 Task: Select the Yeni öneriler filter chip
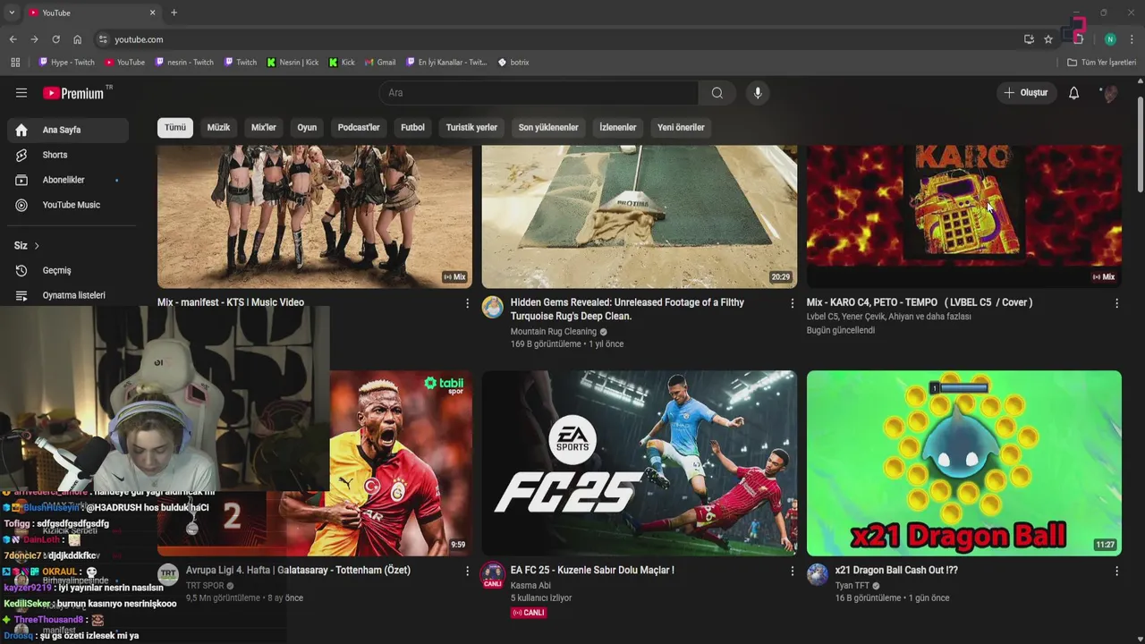pyautogui.click(x=681, y=128)
